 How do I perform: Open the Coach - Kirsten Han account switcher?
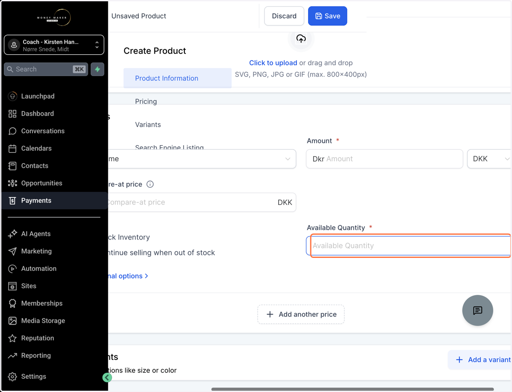pos(54,45)
